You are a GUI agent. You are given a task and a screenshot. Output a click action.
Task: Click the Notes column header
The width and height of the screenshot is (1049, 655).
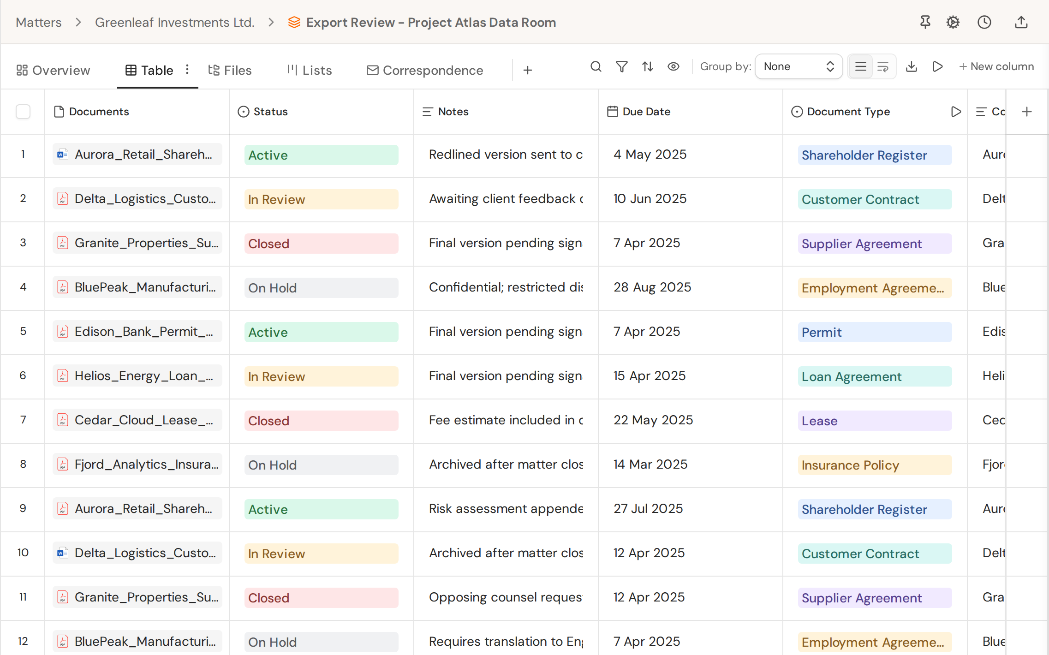pos(506,112)
